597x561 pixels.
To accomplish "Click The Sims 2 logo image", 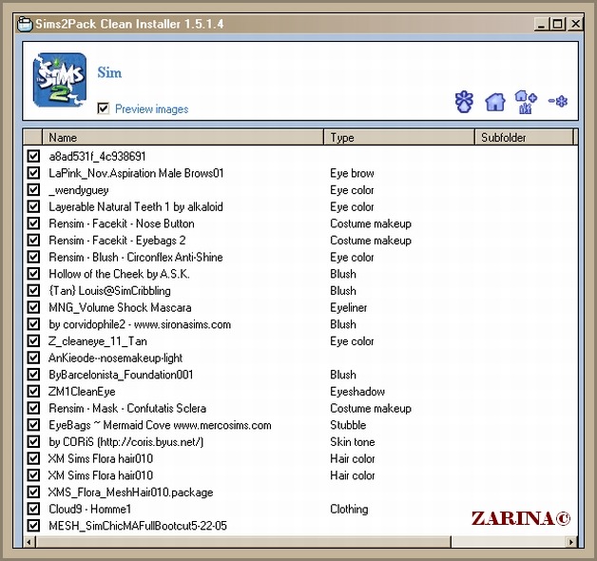I will pyautogui.click(x=60, y=80).
